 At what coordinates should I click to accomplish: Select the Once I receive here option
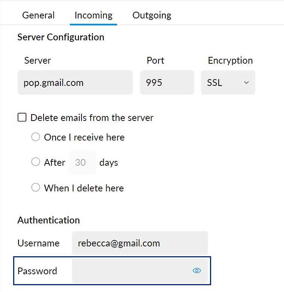(x=36, y=137)
